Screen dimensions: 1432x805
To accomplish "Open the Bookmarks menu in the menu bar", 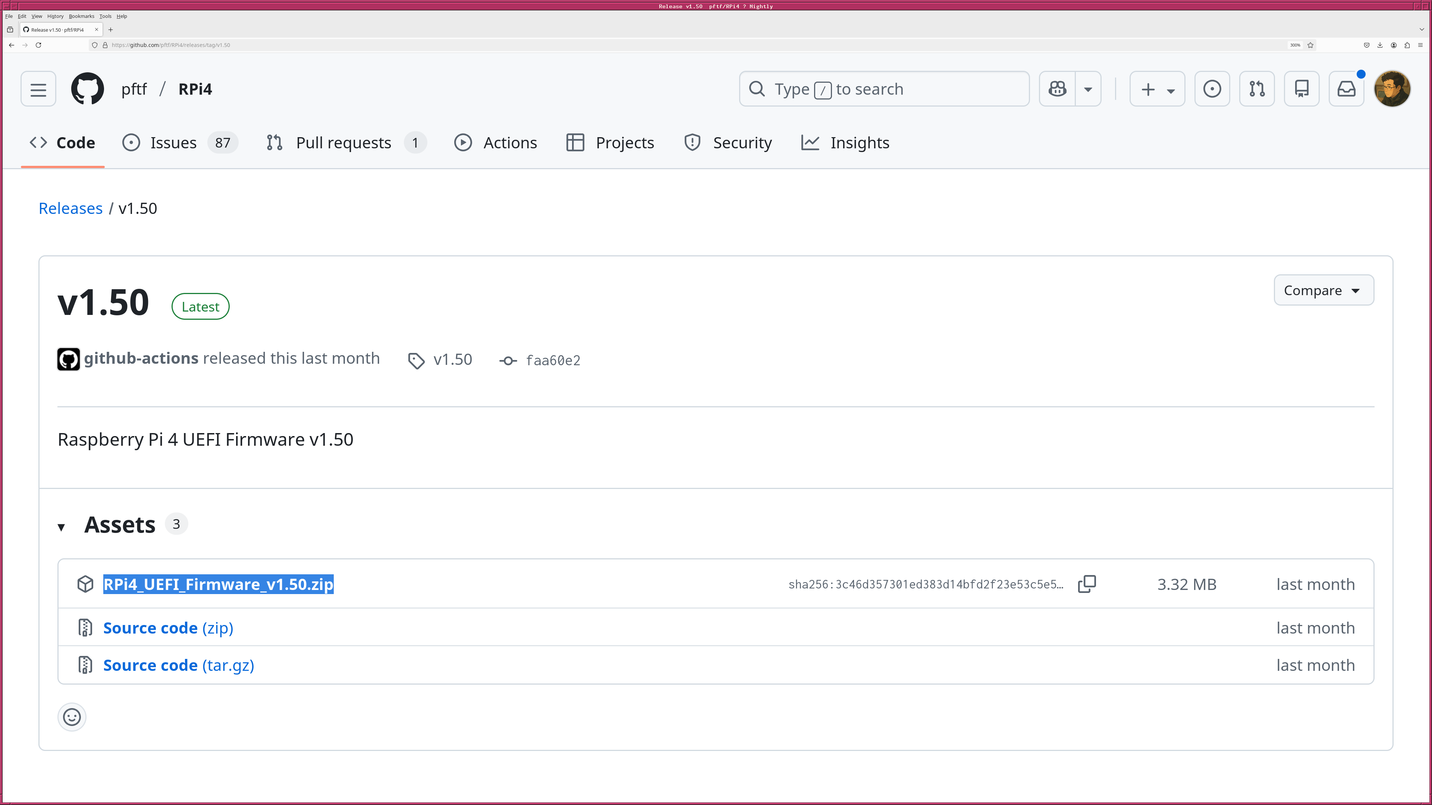I will coord(81,16).
